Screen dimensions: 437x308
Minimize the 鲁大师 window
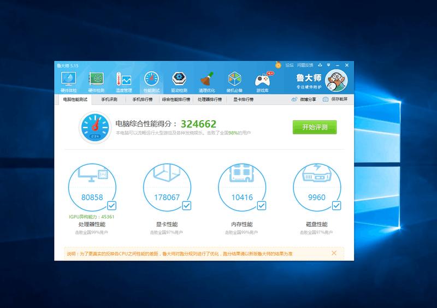pyautogui.click(x=338, y=65)
